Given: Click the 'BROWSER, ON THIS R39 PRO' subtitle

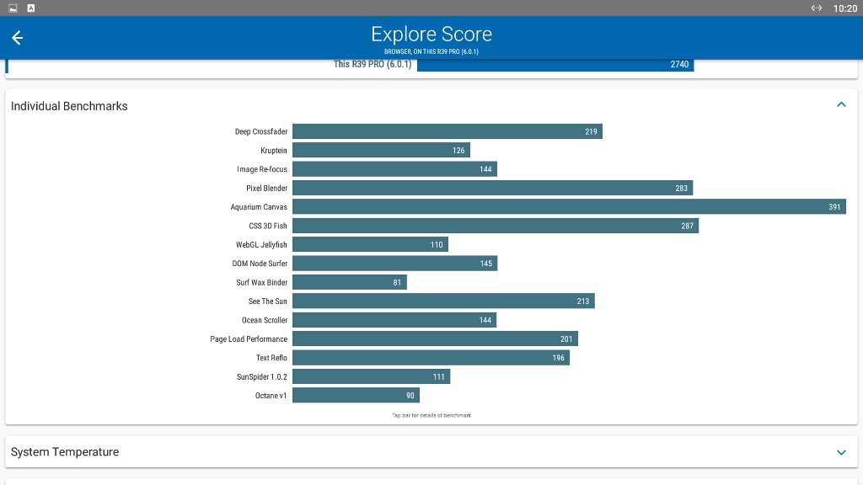Looking at the screenshot, I should coord(431,51).
